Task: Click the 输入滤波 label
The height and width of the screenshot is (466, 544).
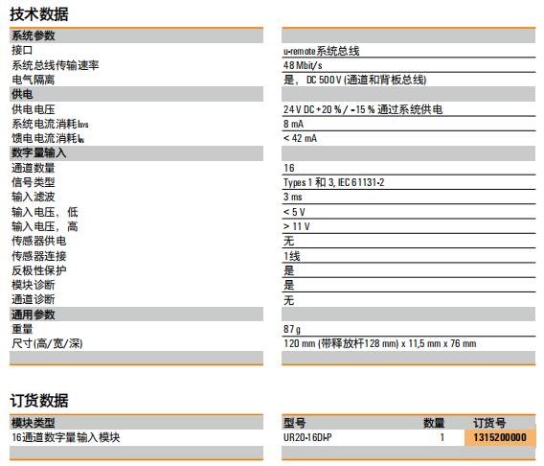Action: [x=34, y=197]
